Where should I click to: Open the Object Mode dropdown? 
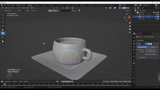[10, 8]
